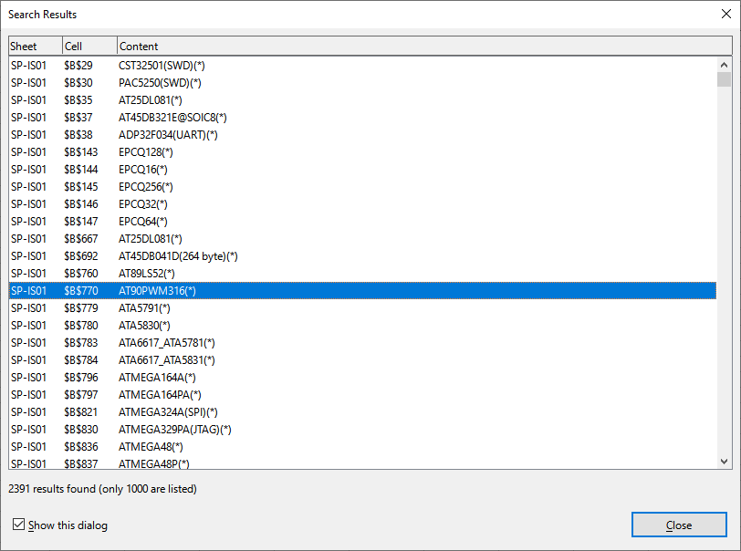
Task: Select the ATMEGA329PA(JTAG)(*) result
Action: (362, 429)
